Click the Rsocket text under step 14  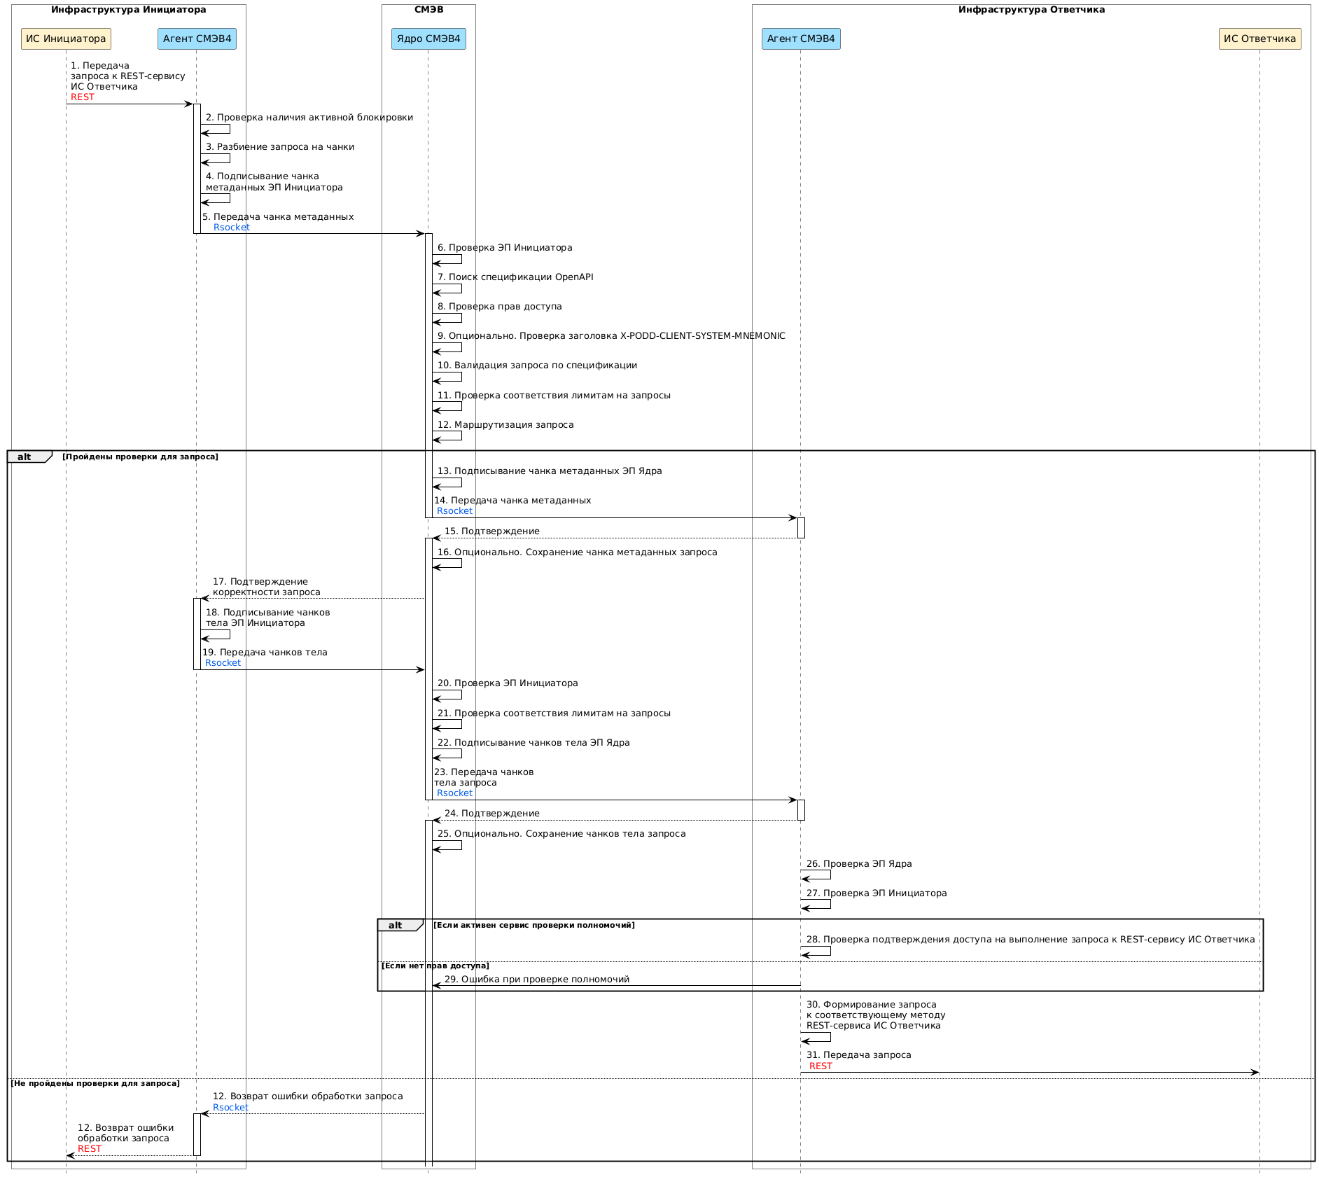pos(454,511)
